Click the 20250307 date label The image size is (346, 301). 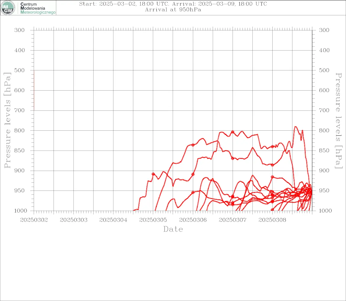233,220
